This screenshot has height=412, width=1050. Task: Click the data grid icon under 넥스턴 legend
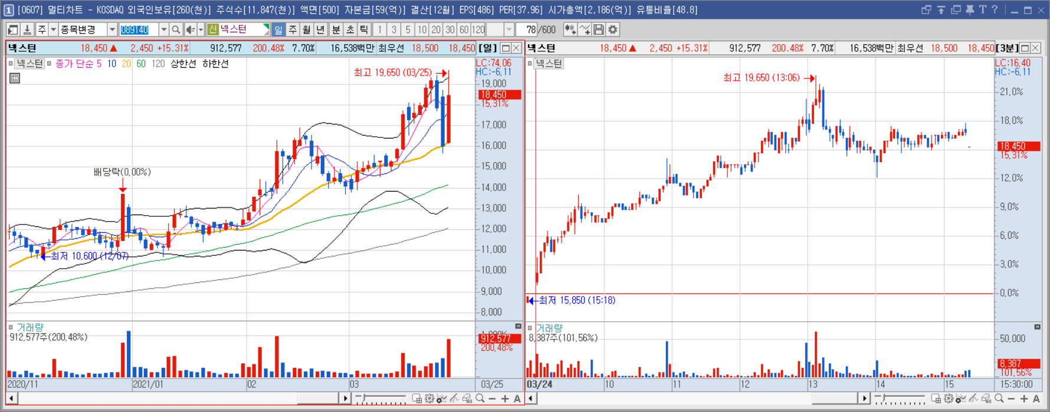click(x=15, y=78)
